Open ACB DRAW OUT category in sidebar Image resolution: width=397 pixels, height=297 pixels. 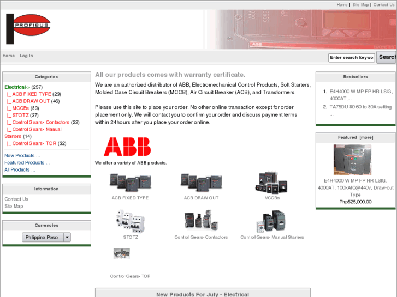click(31, 101)
